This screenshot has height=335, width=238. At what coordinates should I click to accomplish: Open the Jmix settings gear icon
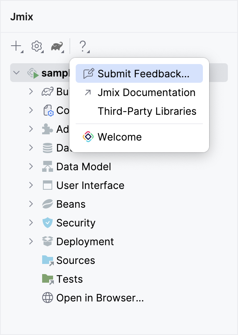(37, 46)
